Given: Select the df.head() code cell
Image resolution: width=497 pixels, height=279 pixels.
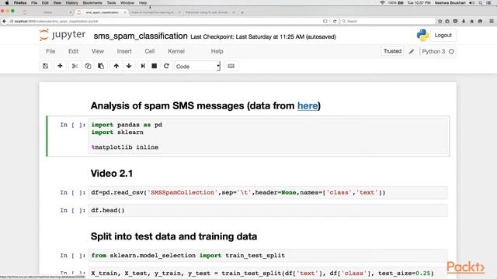Looking at the screenshot, I should coord(268,210).
